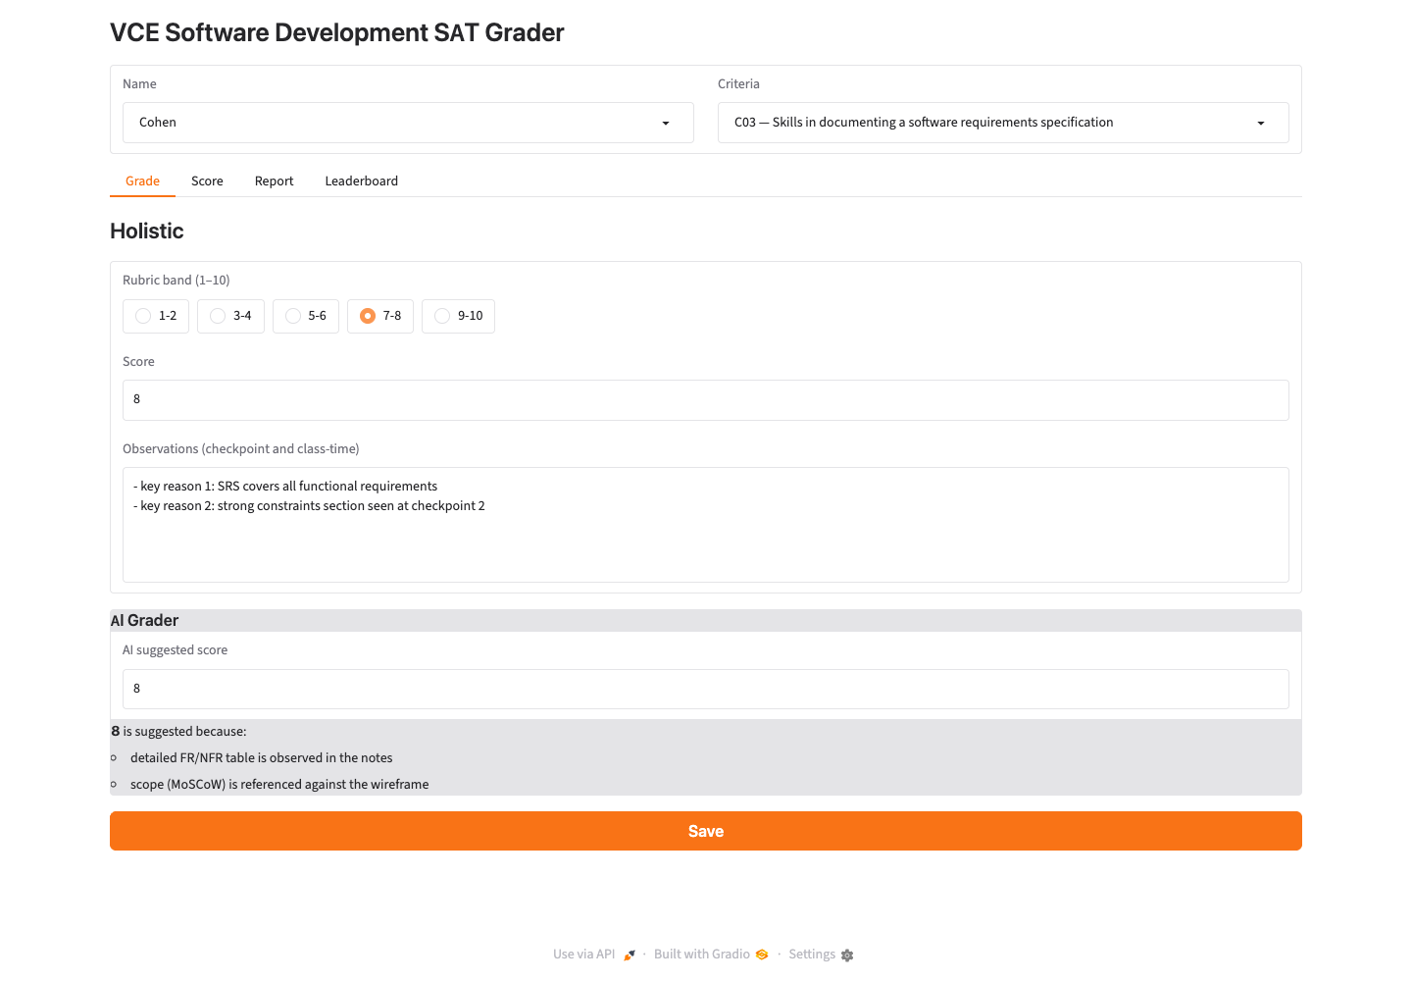1412x981 pixels.
Task: Select rubric band 1-2
Action: 156,316
